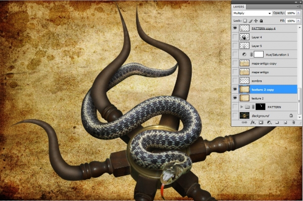Screen dimensions: 303x201
Task: Create new fill or adjustment layer
Action: [x=269, y=122]
